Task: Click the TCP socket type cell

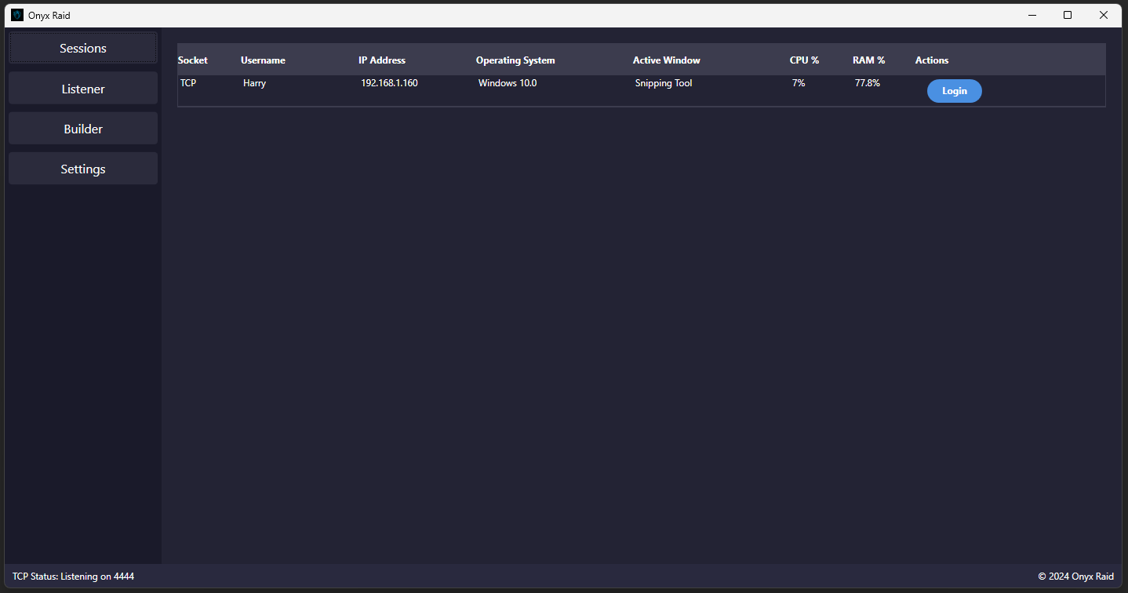Action: pyautogui.click(x=188, y=83)
